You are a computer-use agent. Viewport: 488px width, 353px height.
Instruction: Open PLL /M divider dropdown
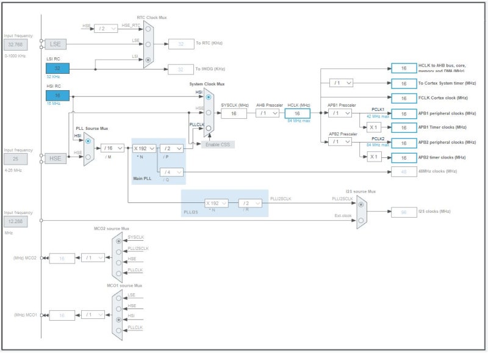click(112, 148)
